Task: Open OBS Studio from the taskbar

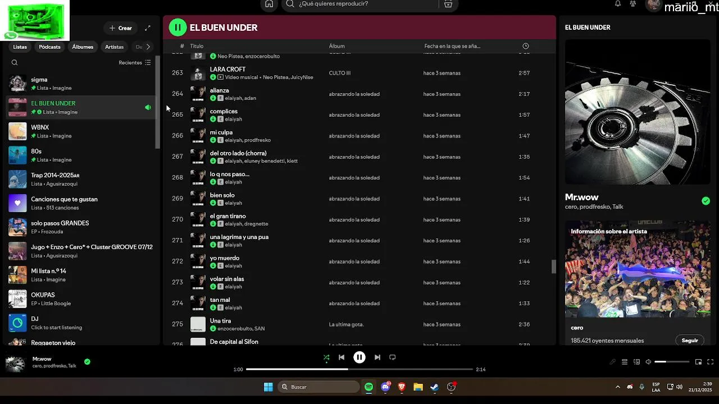Action: coord(451,387)
